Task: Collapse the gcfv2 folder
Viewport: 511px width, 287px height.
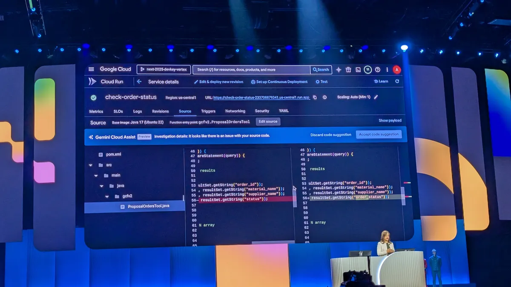Action: 107,196
